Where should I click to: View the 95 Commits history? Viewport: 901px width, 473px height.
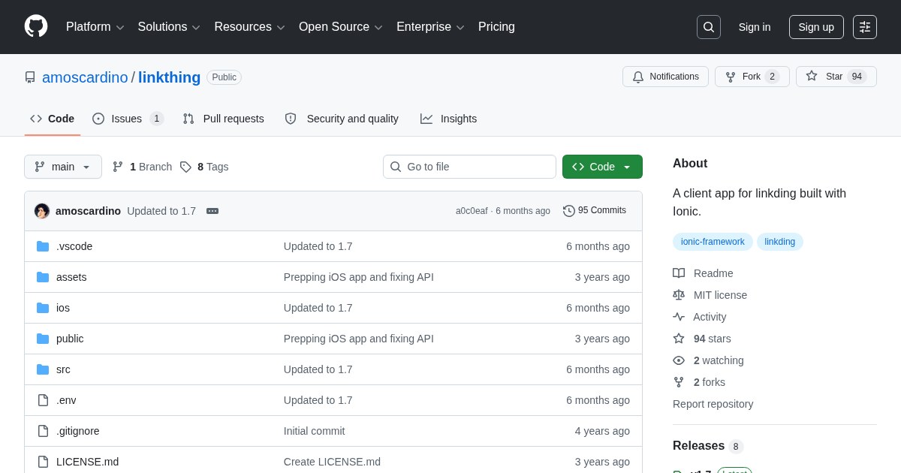[x=595, y=211]
